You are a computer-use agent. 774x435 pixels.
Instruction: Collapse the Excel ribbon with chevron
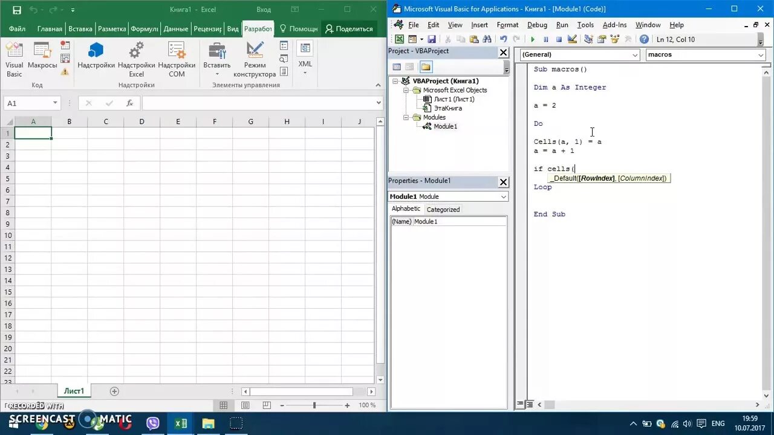click(x=379, y=85)
